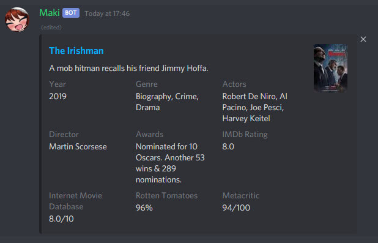Dismiss the embed with the X icon
Image resolution: width=378 pixels, height=243 pixels.
(x=363, y=39)
